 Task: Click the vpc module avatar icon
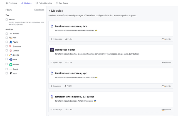click(x=52, y=73)
